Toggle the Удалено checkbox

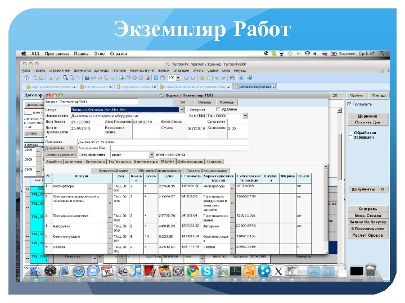coord(218,109)
